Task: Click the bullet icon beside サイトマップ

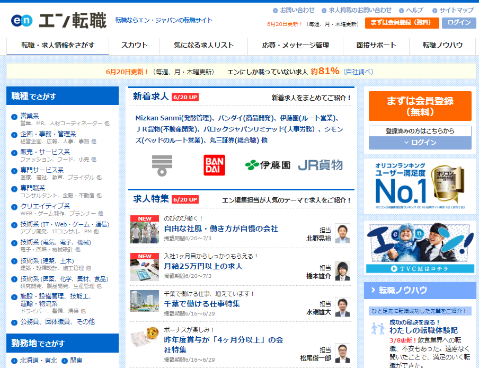Action: coord(434,11)
